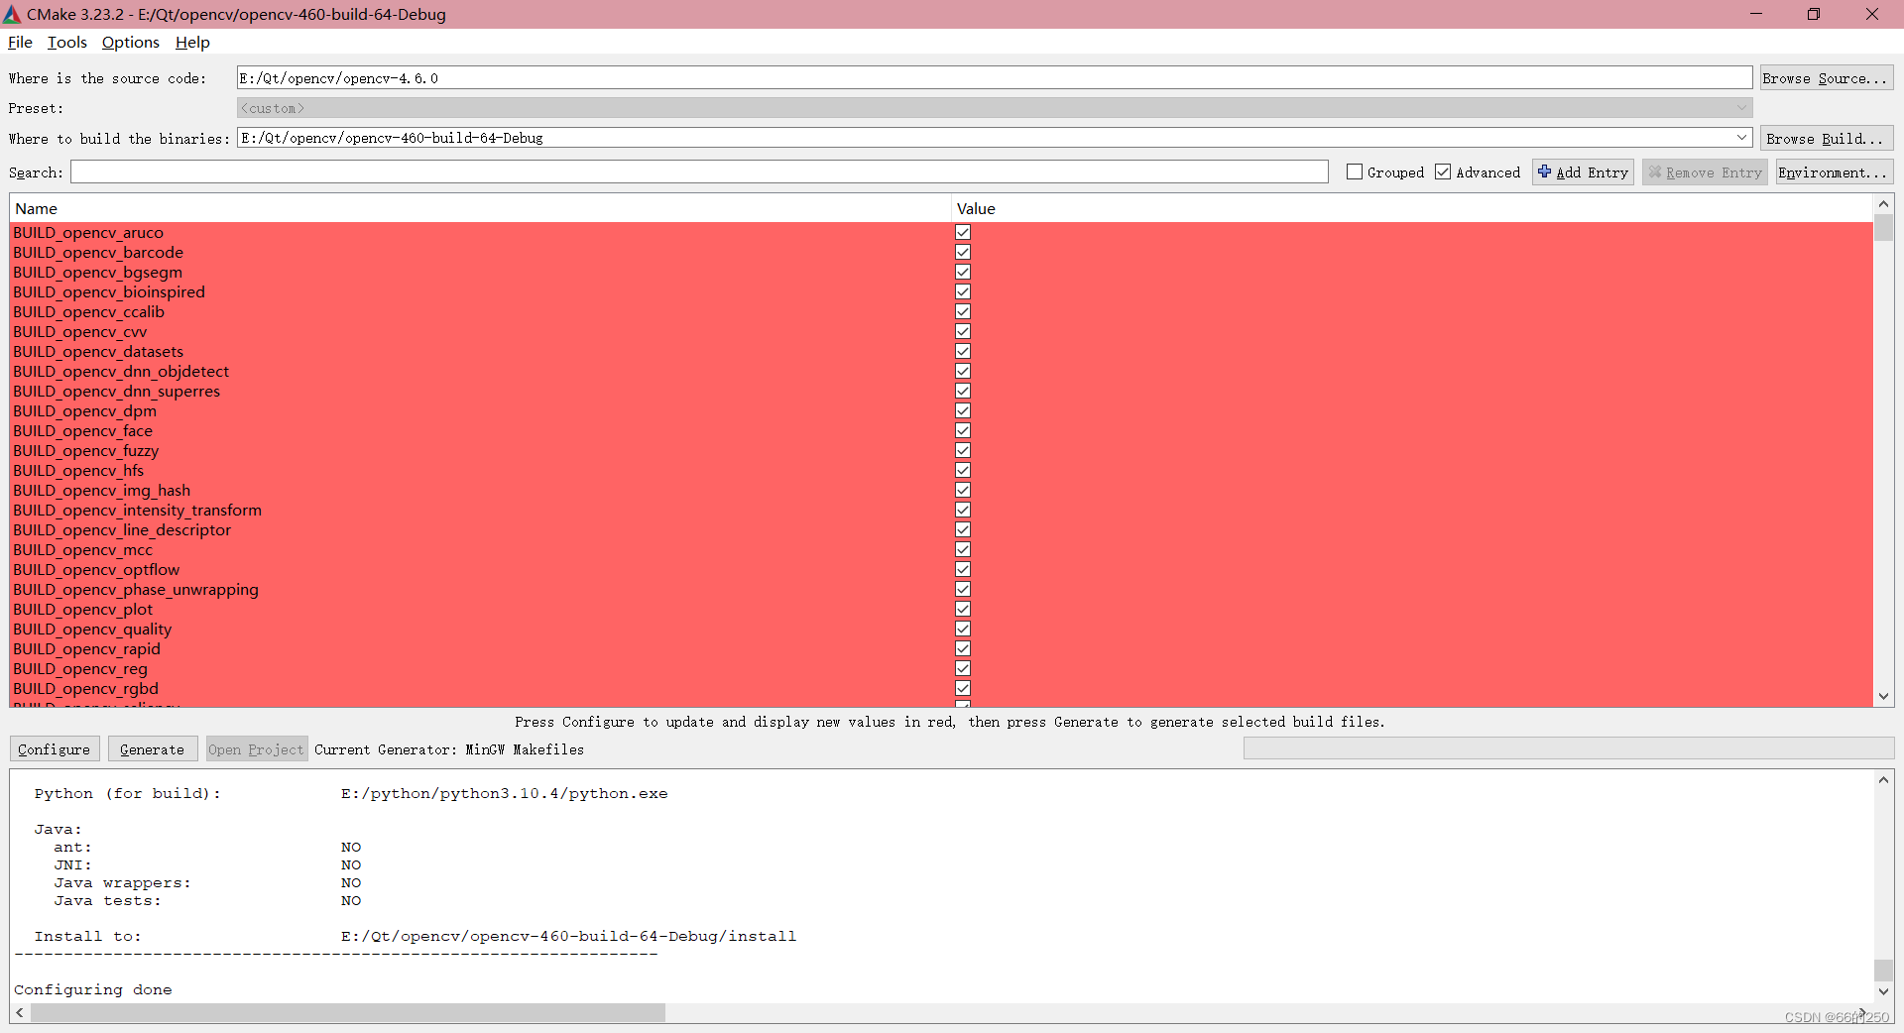Click the cache list scroll down arrow
The height and width of the screenshot is (1033, 1904).
(1883, 697)
